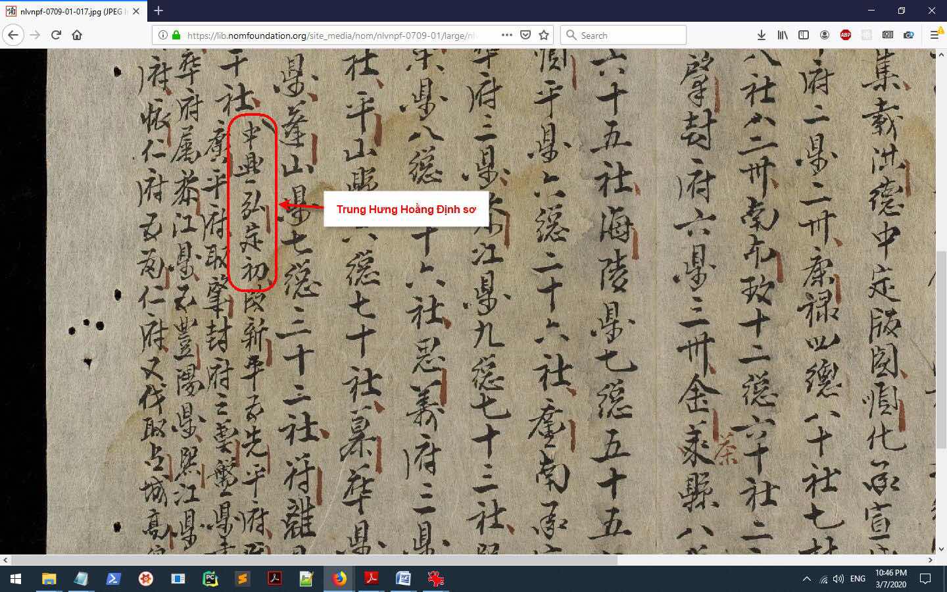Open the red splat app on taskbar
Viewport: 947px width, 592px height.
[436, 579]
